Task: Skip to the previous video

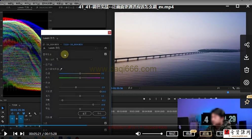Action: (15, 133)
